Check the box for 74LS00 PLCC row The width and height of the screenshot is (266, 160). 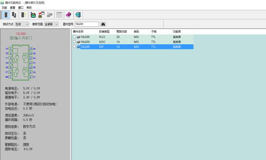point(74,37)
